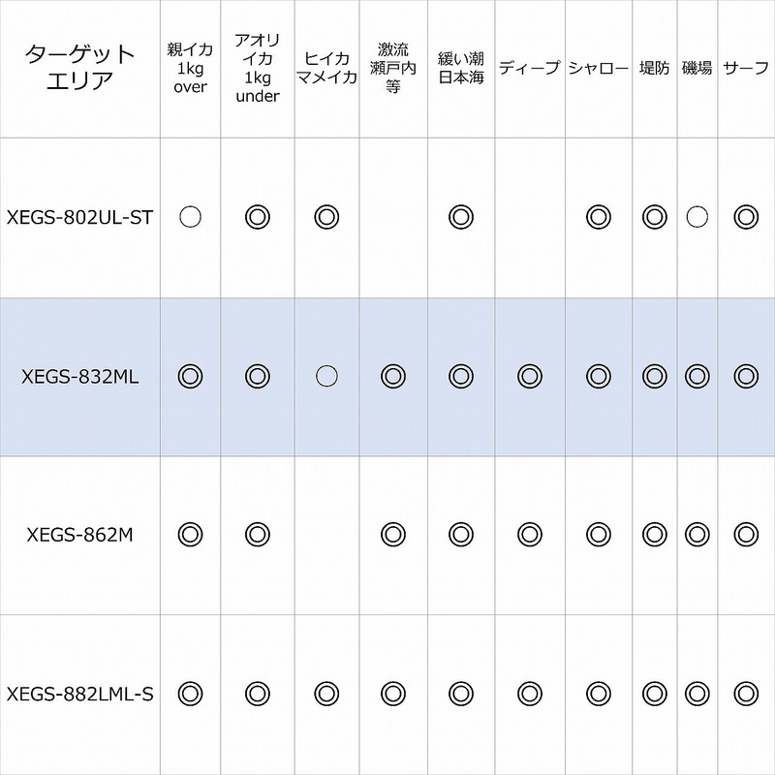Viewport: 775px width, 775px height.
Task: Click the single circle for XEGS-802UL-ST 磯場
Action: click(x=695, y=217)
